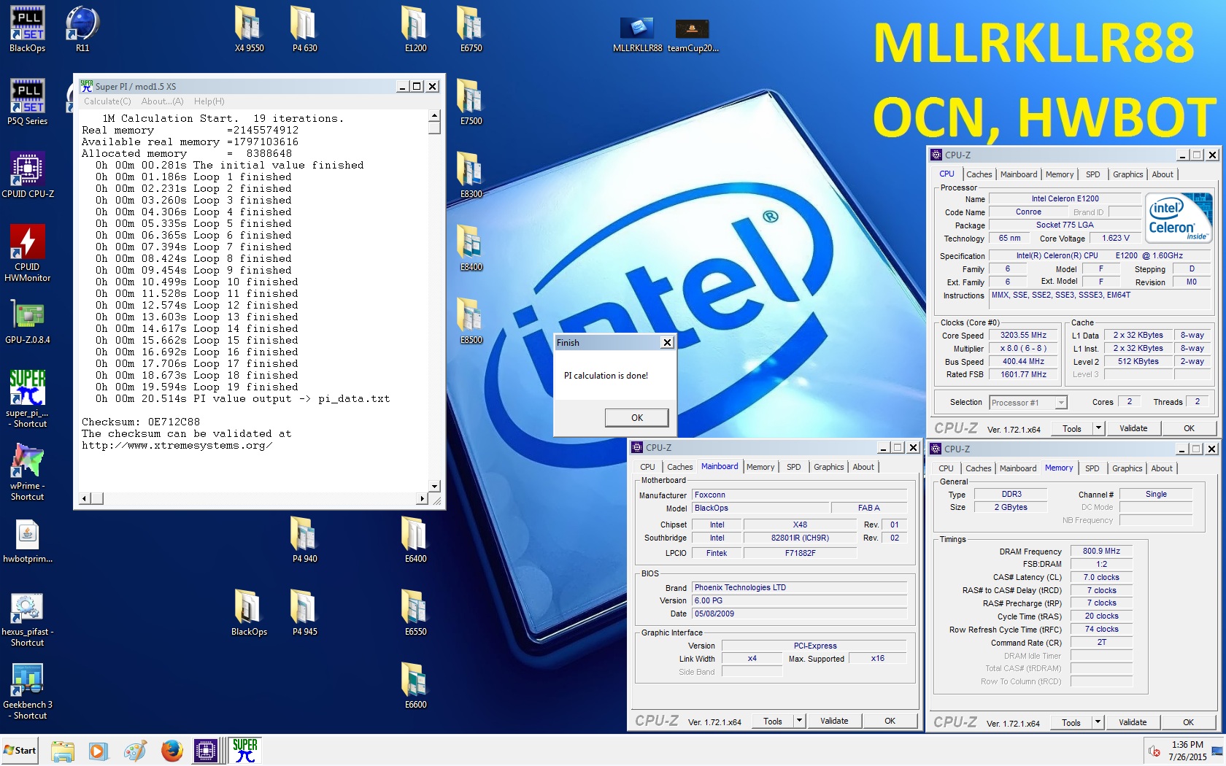Viewport: 1226px width, 766px height.
Task: Open the BlackOps folder on desktop
Action: 249,613
